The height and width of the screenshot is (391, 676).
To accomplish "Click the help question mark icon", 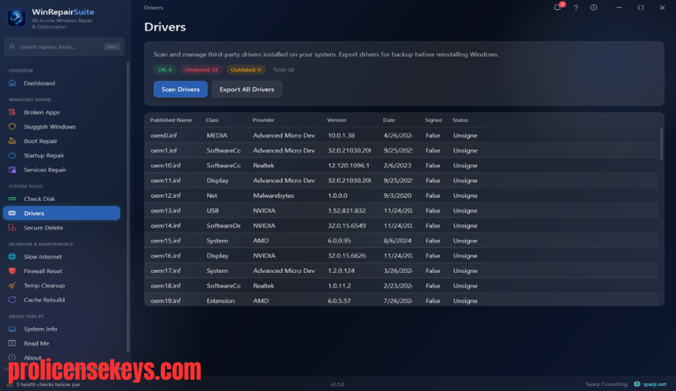I will pyautogui.click(x=576, y=7).
